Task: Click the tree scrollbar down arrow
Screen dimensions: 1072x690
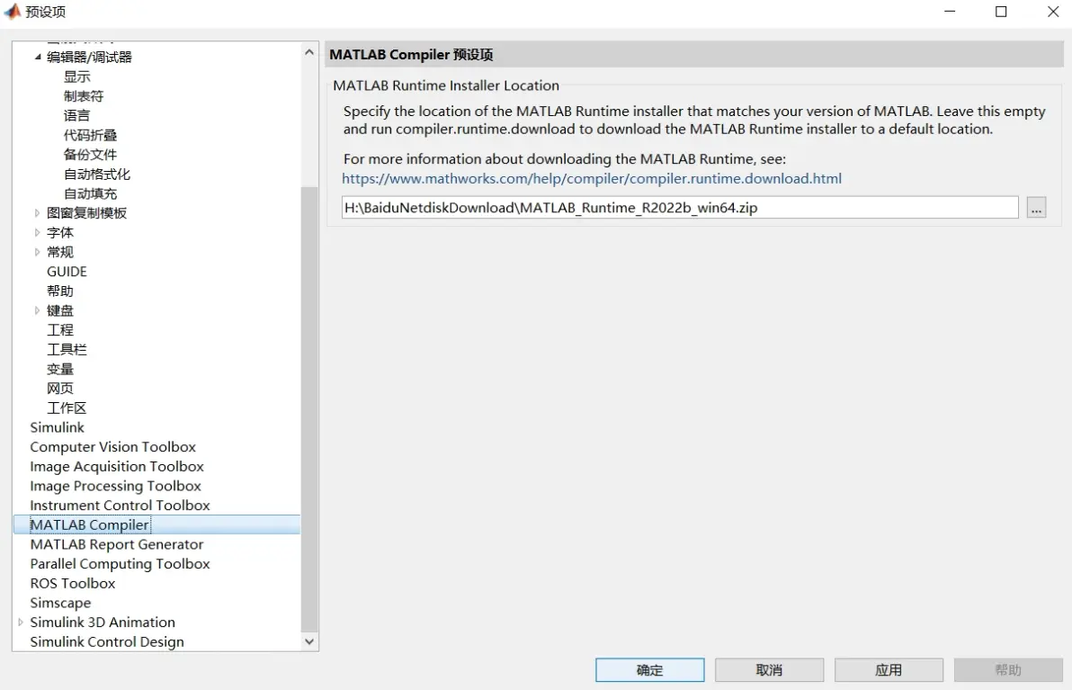Action: pos(309,641)
